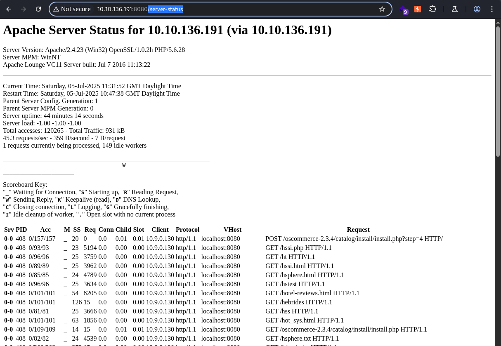
Task: Click the GET /hssi.html request
Action: click(x=300, y=266)
